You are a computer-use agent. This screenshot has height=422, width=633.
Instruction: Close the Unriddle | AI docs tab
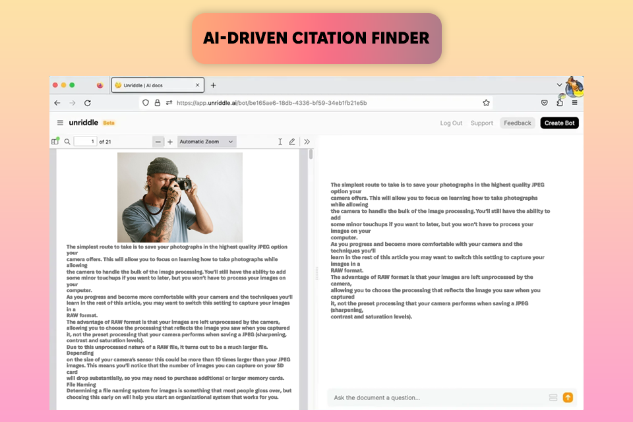[197, 85]
